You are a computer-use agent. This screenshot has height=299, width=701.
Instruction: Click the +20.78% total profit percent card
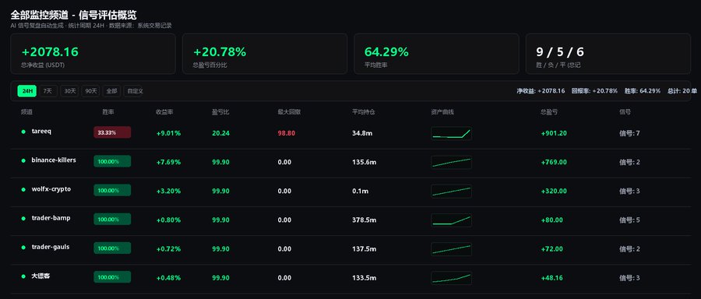pos(265,54)
